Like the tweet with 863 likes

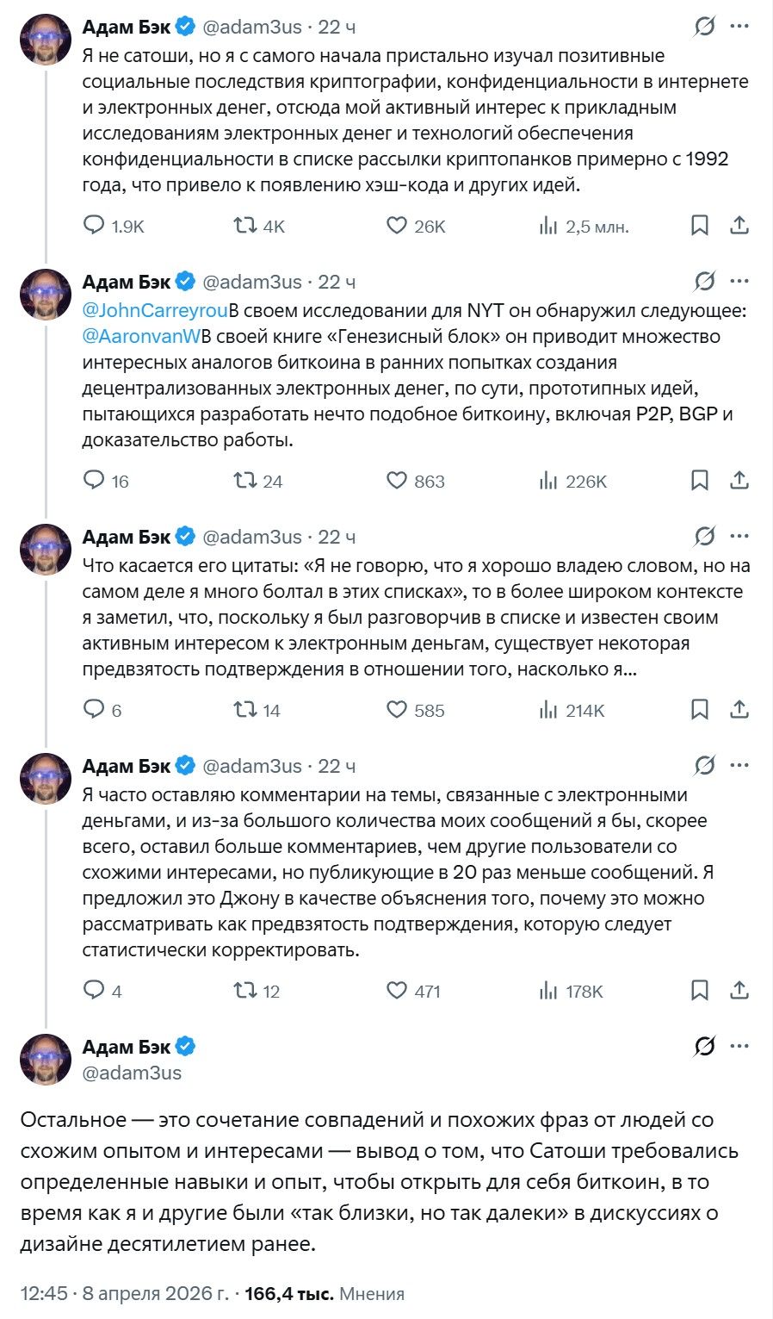click(396, 481)
